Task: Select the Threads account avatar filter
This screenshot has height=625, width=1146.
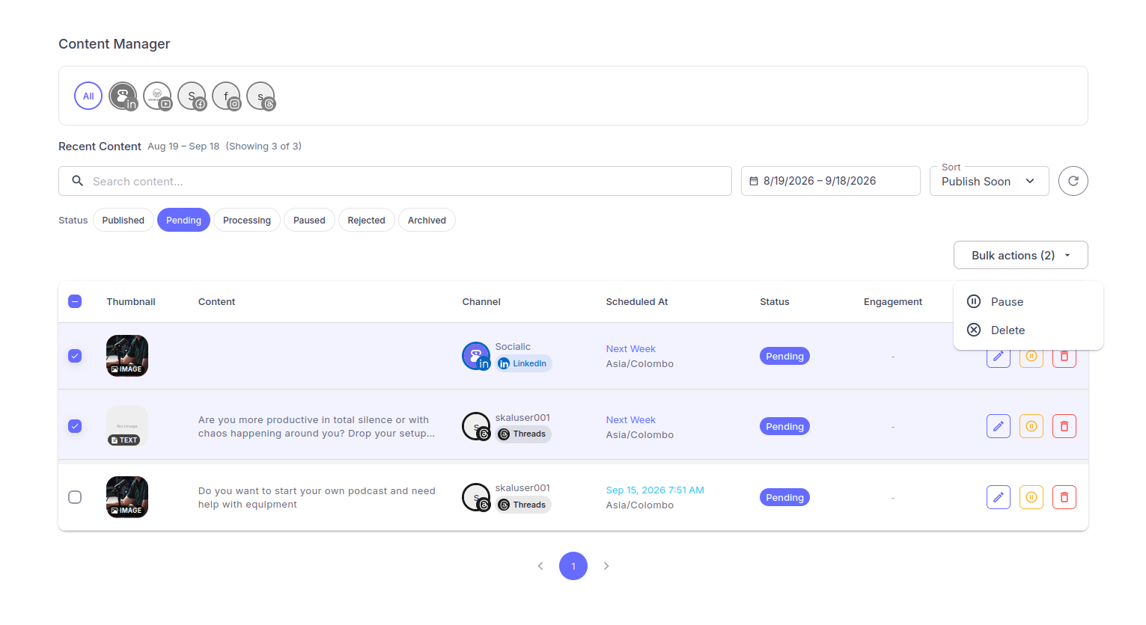Action: click(260, 96)
